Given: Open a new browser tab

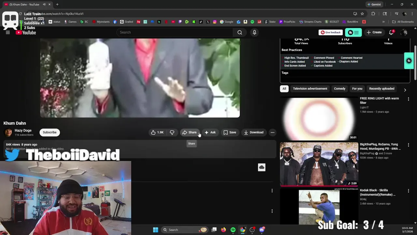Looking at the screenshot, I should point(57,5).
